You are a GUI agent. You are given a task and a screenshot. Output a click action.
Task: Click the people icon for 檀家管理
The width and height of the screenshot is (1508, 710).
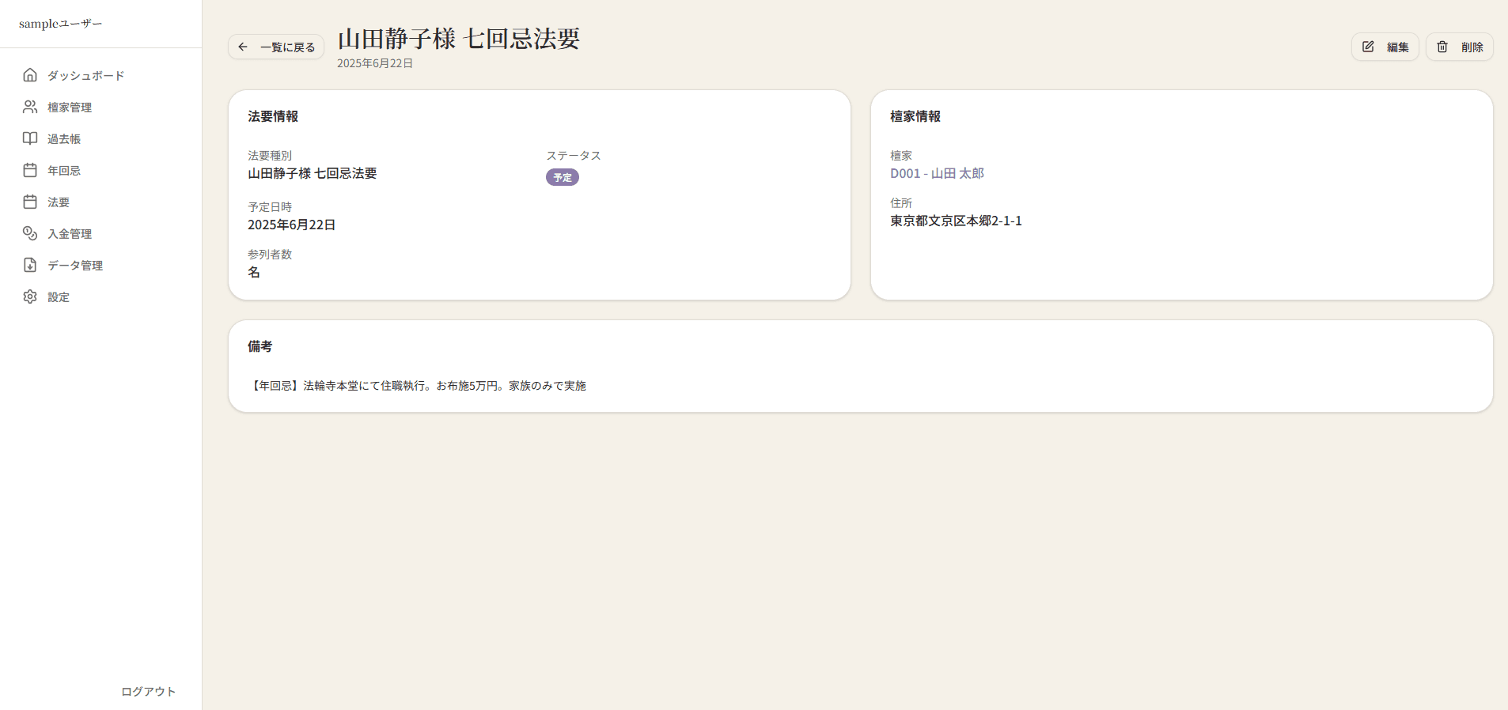[x=30, y=107]
